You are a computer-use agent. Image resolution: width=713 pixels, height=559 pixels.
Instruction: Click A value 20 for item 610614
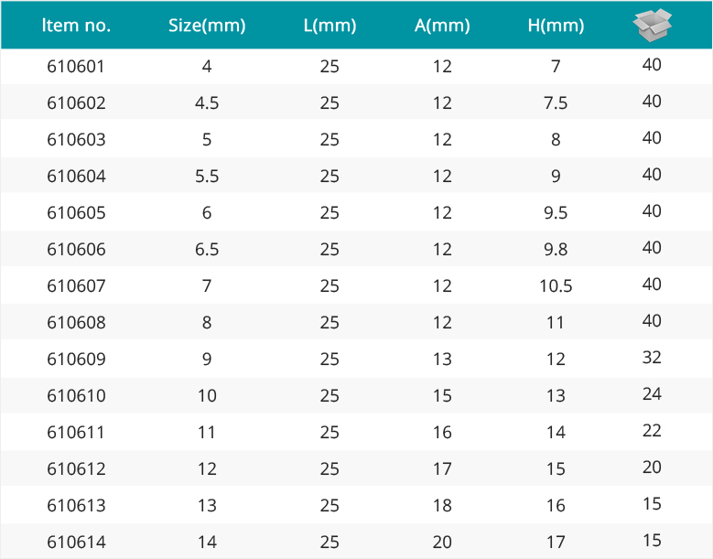tap(442, 543)
